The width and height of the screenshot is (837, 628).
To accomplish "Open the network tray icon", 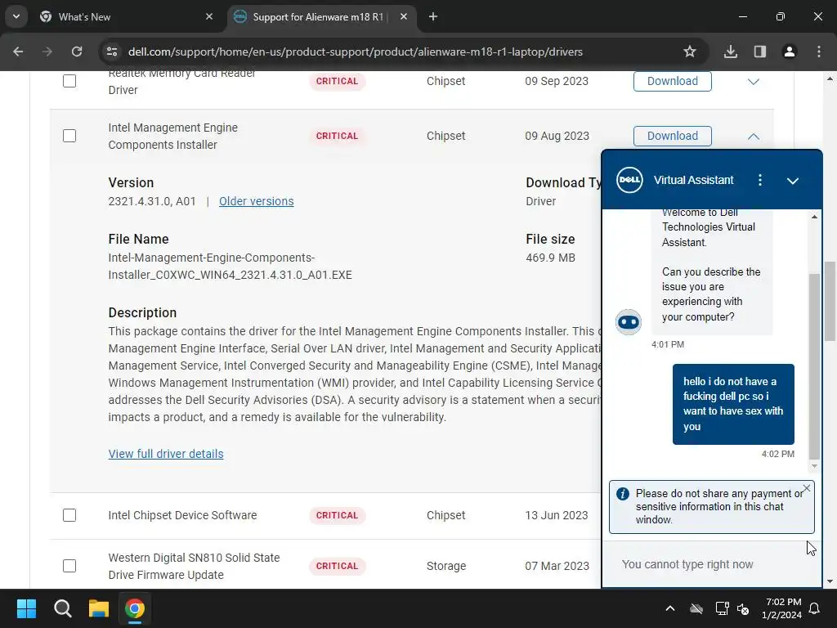I will pyautogui.click(x=722, y=608).
